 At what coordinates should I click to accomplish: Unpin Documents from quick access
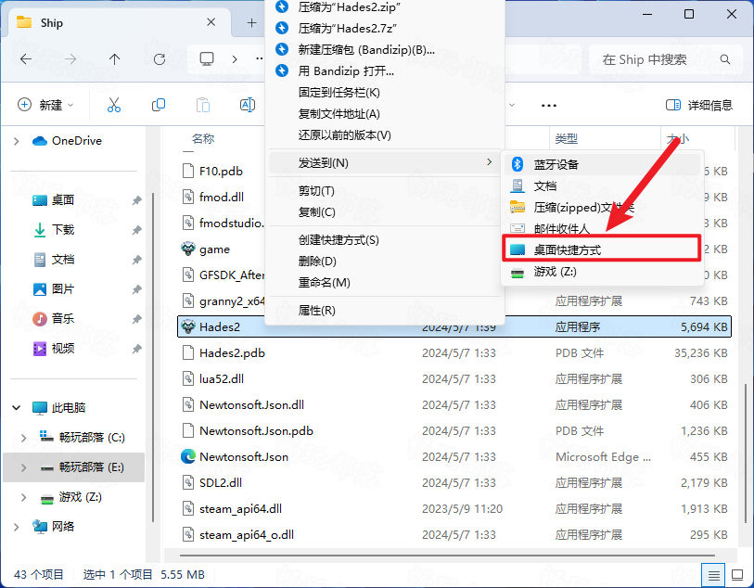pos(137,260)
